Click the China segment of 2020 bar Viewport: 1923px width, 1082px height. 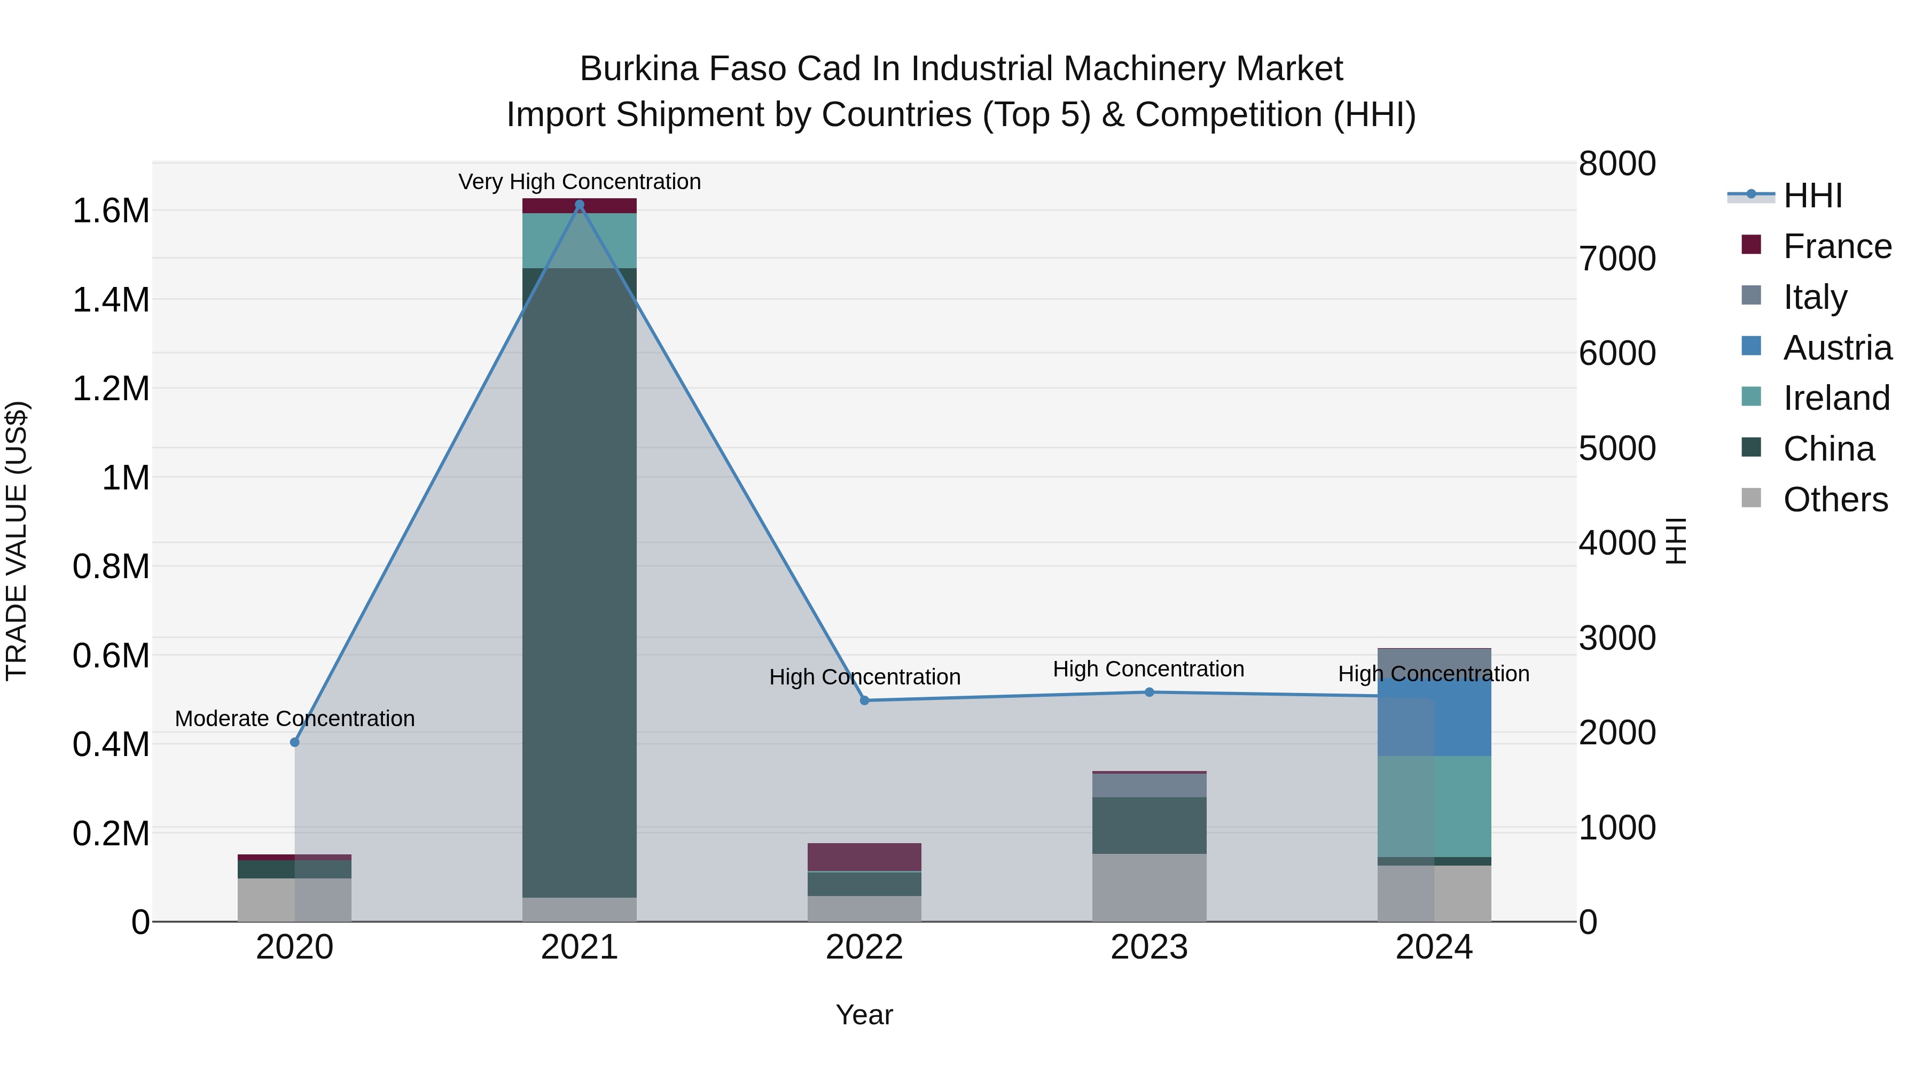pos(295,870)
